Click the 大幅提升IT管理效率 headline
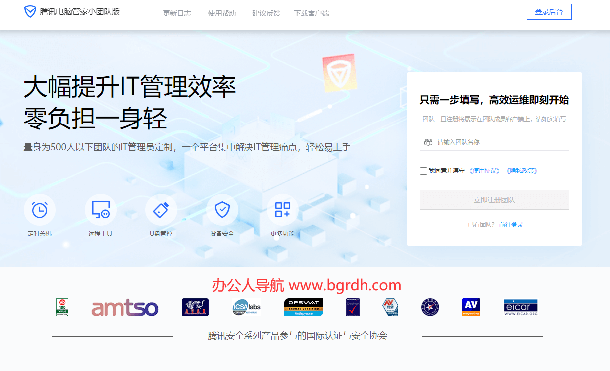 [130, 87]
